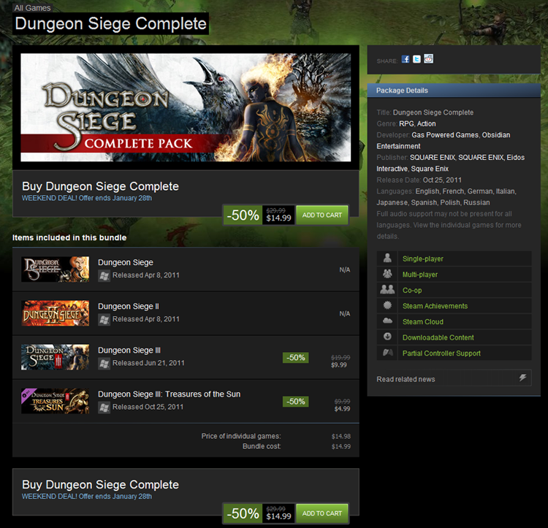The image size is (548, 528).
Task: Click the $4.99 price for Treasures of the Sun
Action: click(x=342, y=409)
